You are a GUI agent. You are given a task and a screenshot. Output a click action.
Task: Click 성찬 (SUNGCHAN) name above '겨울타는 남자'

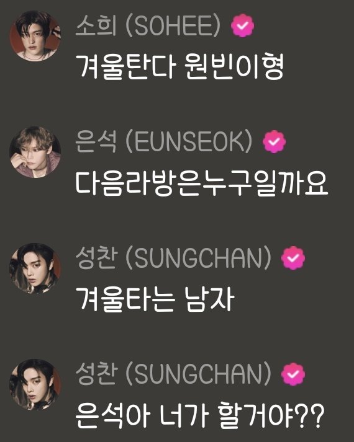click(173, 258)
